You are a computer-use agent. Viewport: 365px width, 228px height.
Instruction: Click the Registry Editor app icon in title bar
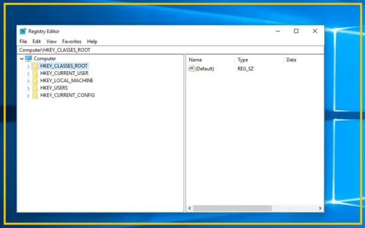click(23, 31)
